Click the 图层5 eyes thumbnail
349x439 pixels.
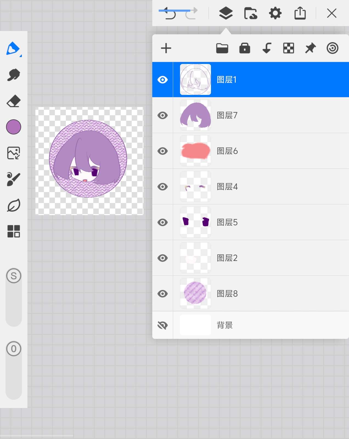point(195,222)
